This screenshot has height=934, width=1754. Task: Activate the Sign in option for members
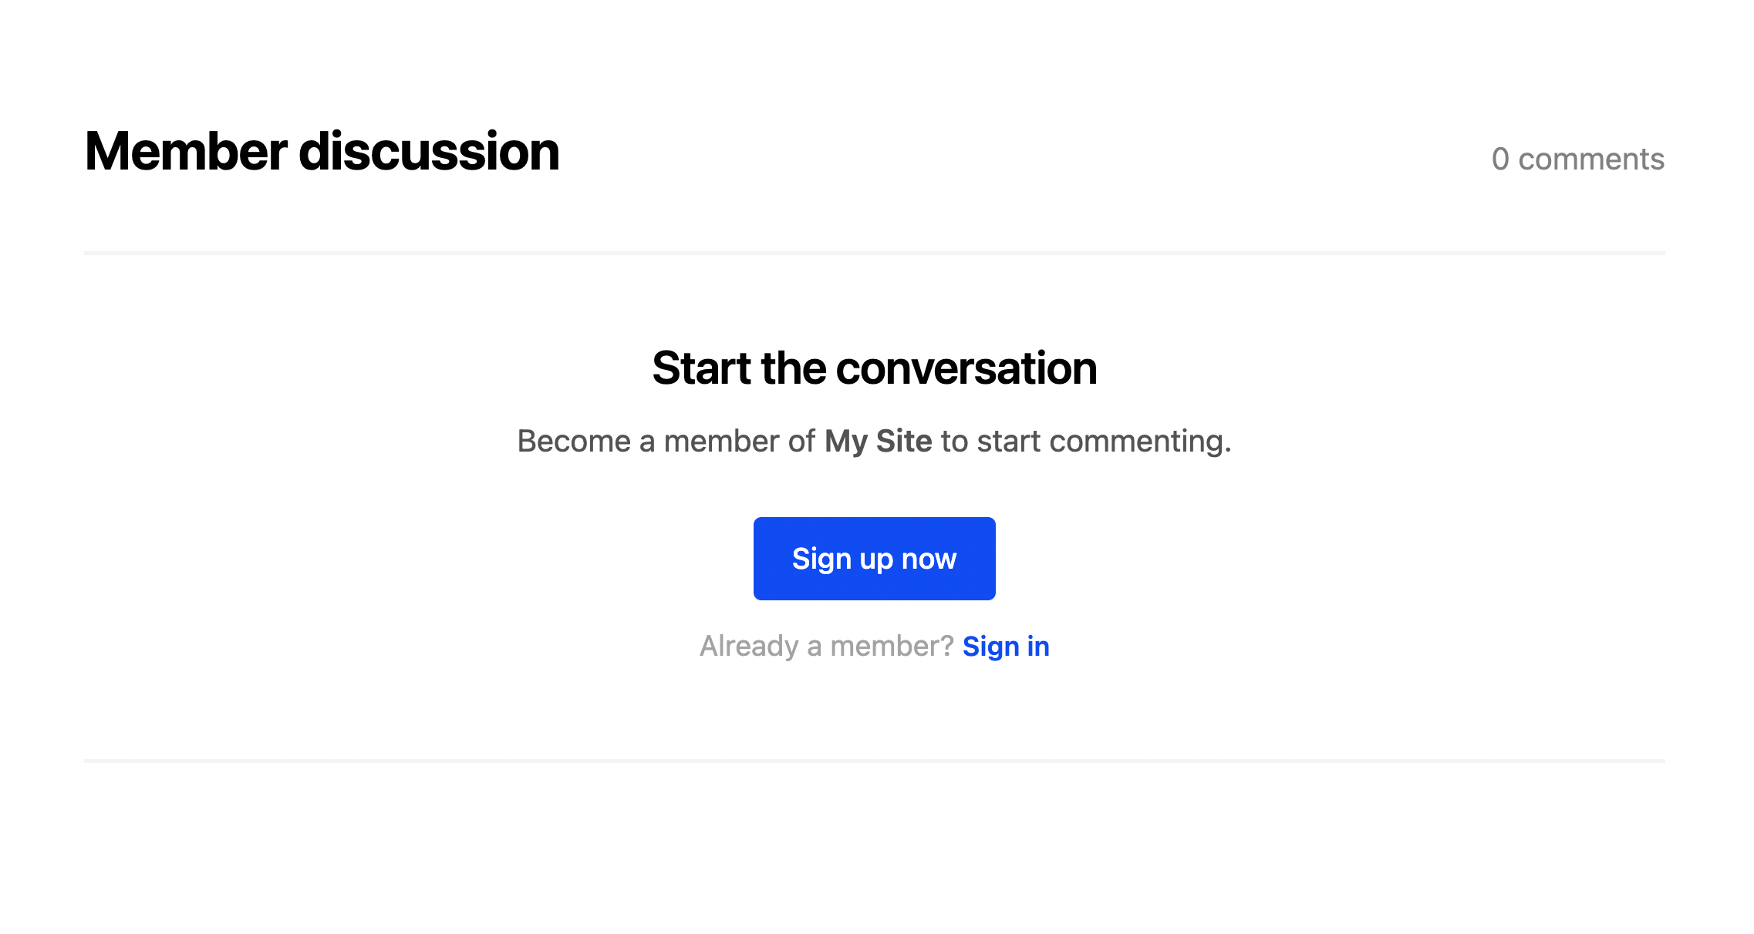click(x=1006, y=646)
